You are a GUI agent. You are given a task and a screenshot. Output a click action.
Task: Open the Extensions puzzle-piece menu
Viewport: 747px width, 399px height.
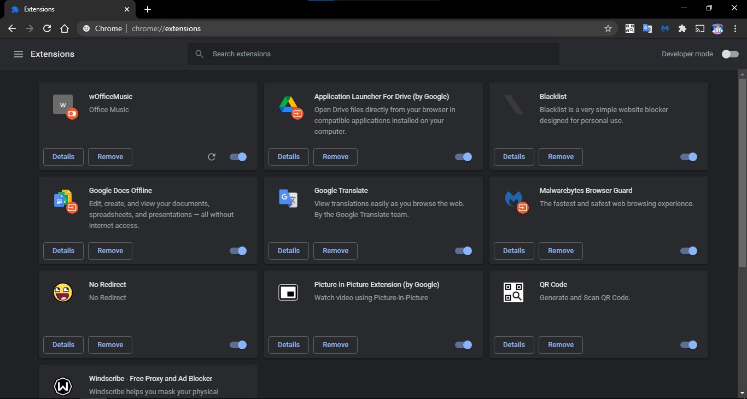point(682,28)
